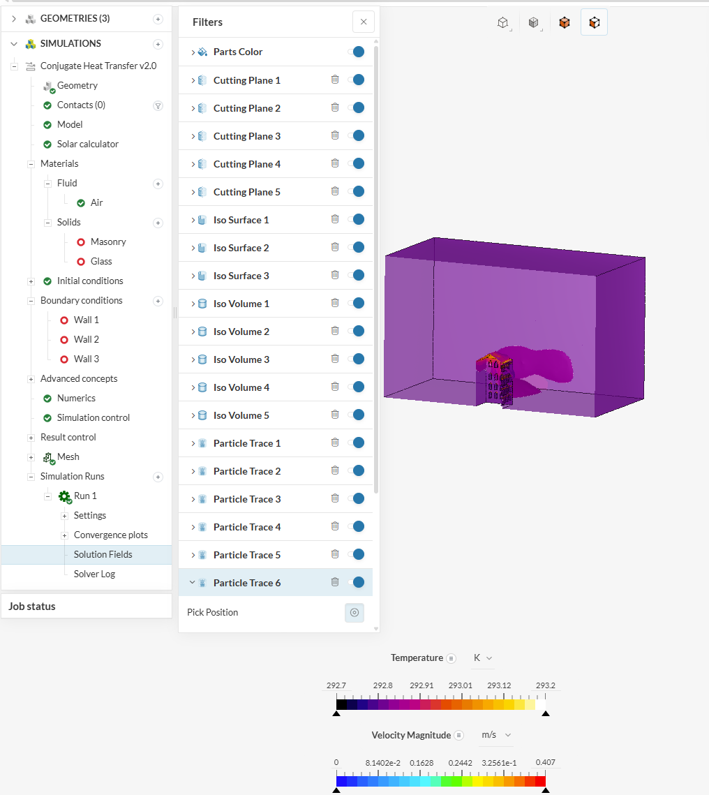Screen dimensions: 709x795
Task: Open the Velocity Magnitude legend options icon
Action: coord(458,735)
